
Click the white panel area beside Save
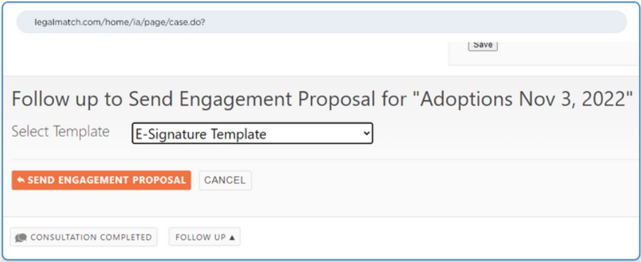pos(567,53)
